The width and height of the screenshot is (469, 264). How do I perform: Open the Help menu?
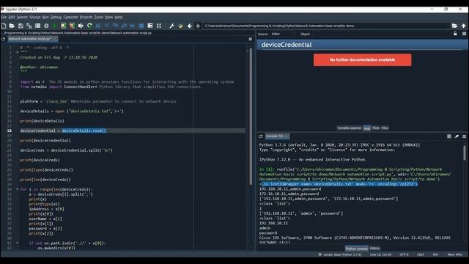tap(119, 17)
